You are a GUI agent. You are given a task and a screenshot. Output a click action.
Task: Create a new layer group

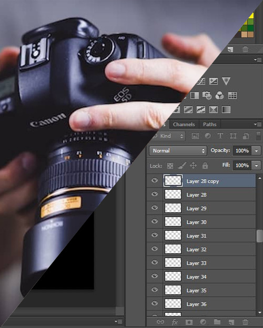[217, 322]
